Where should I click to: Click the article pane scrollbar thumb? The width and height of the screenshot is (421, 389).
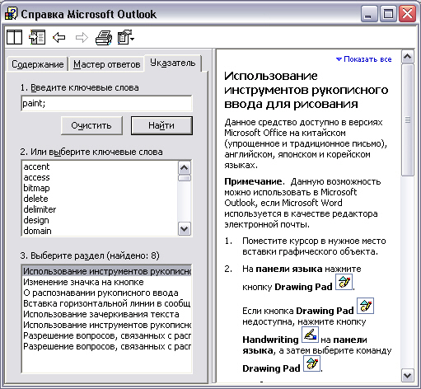(408, 120)
